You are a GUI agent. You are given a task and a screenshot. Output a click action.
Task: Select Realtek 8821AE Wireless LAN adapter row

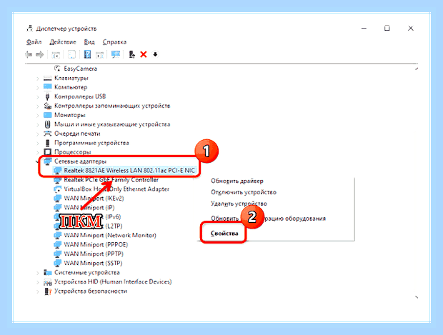pyautogui.click(x=124, y=170)
